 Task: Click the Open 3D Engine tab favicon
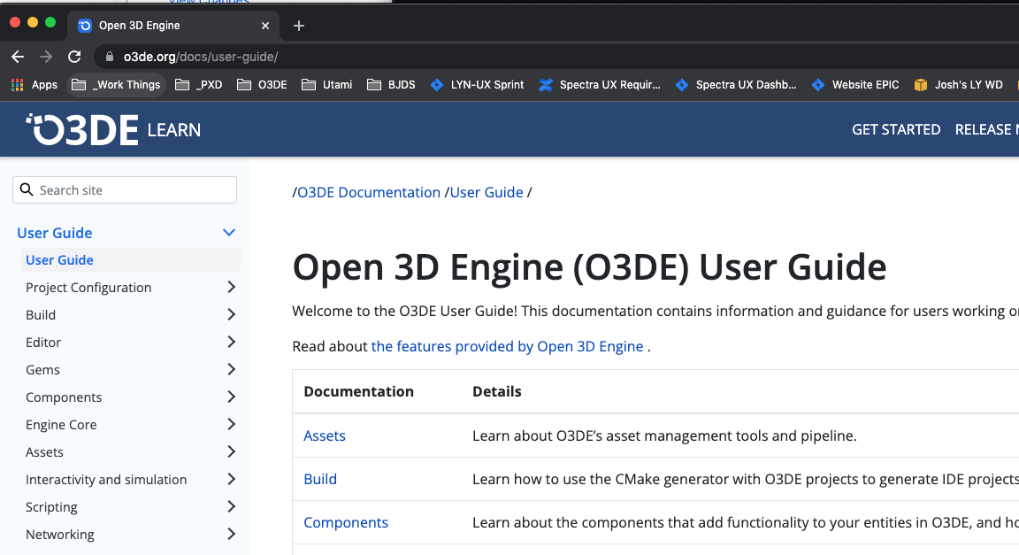pos(85,26)
